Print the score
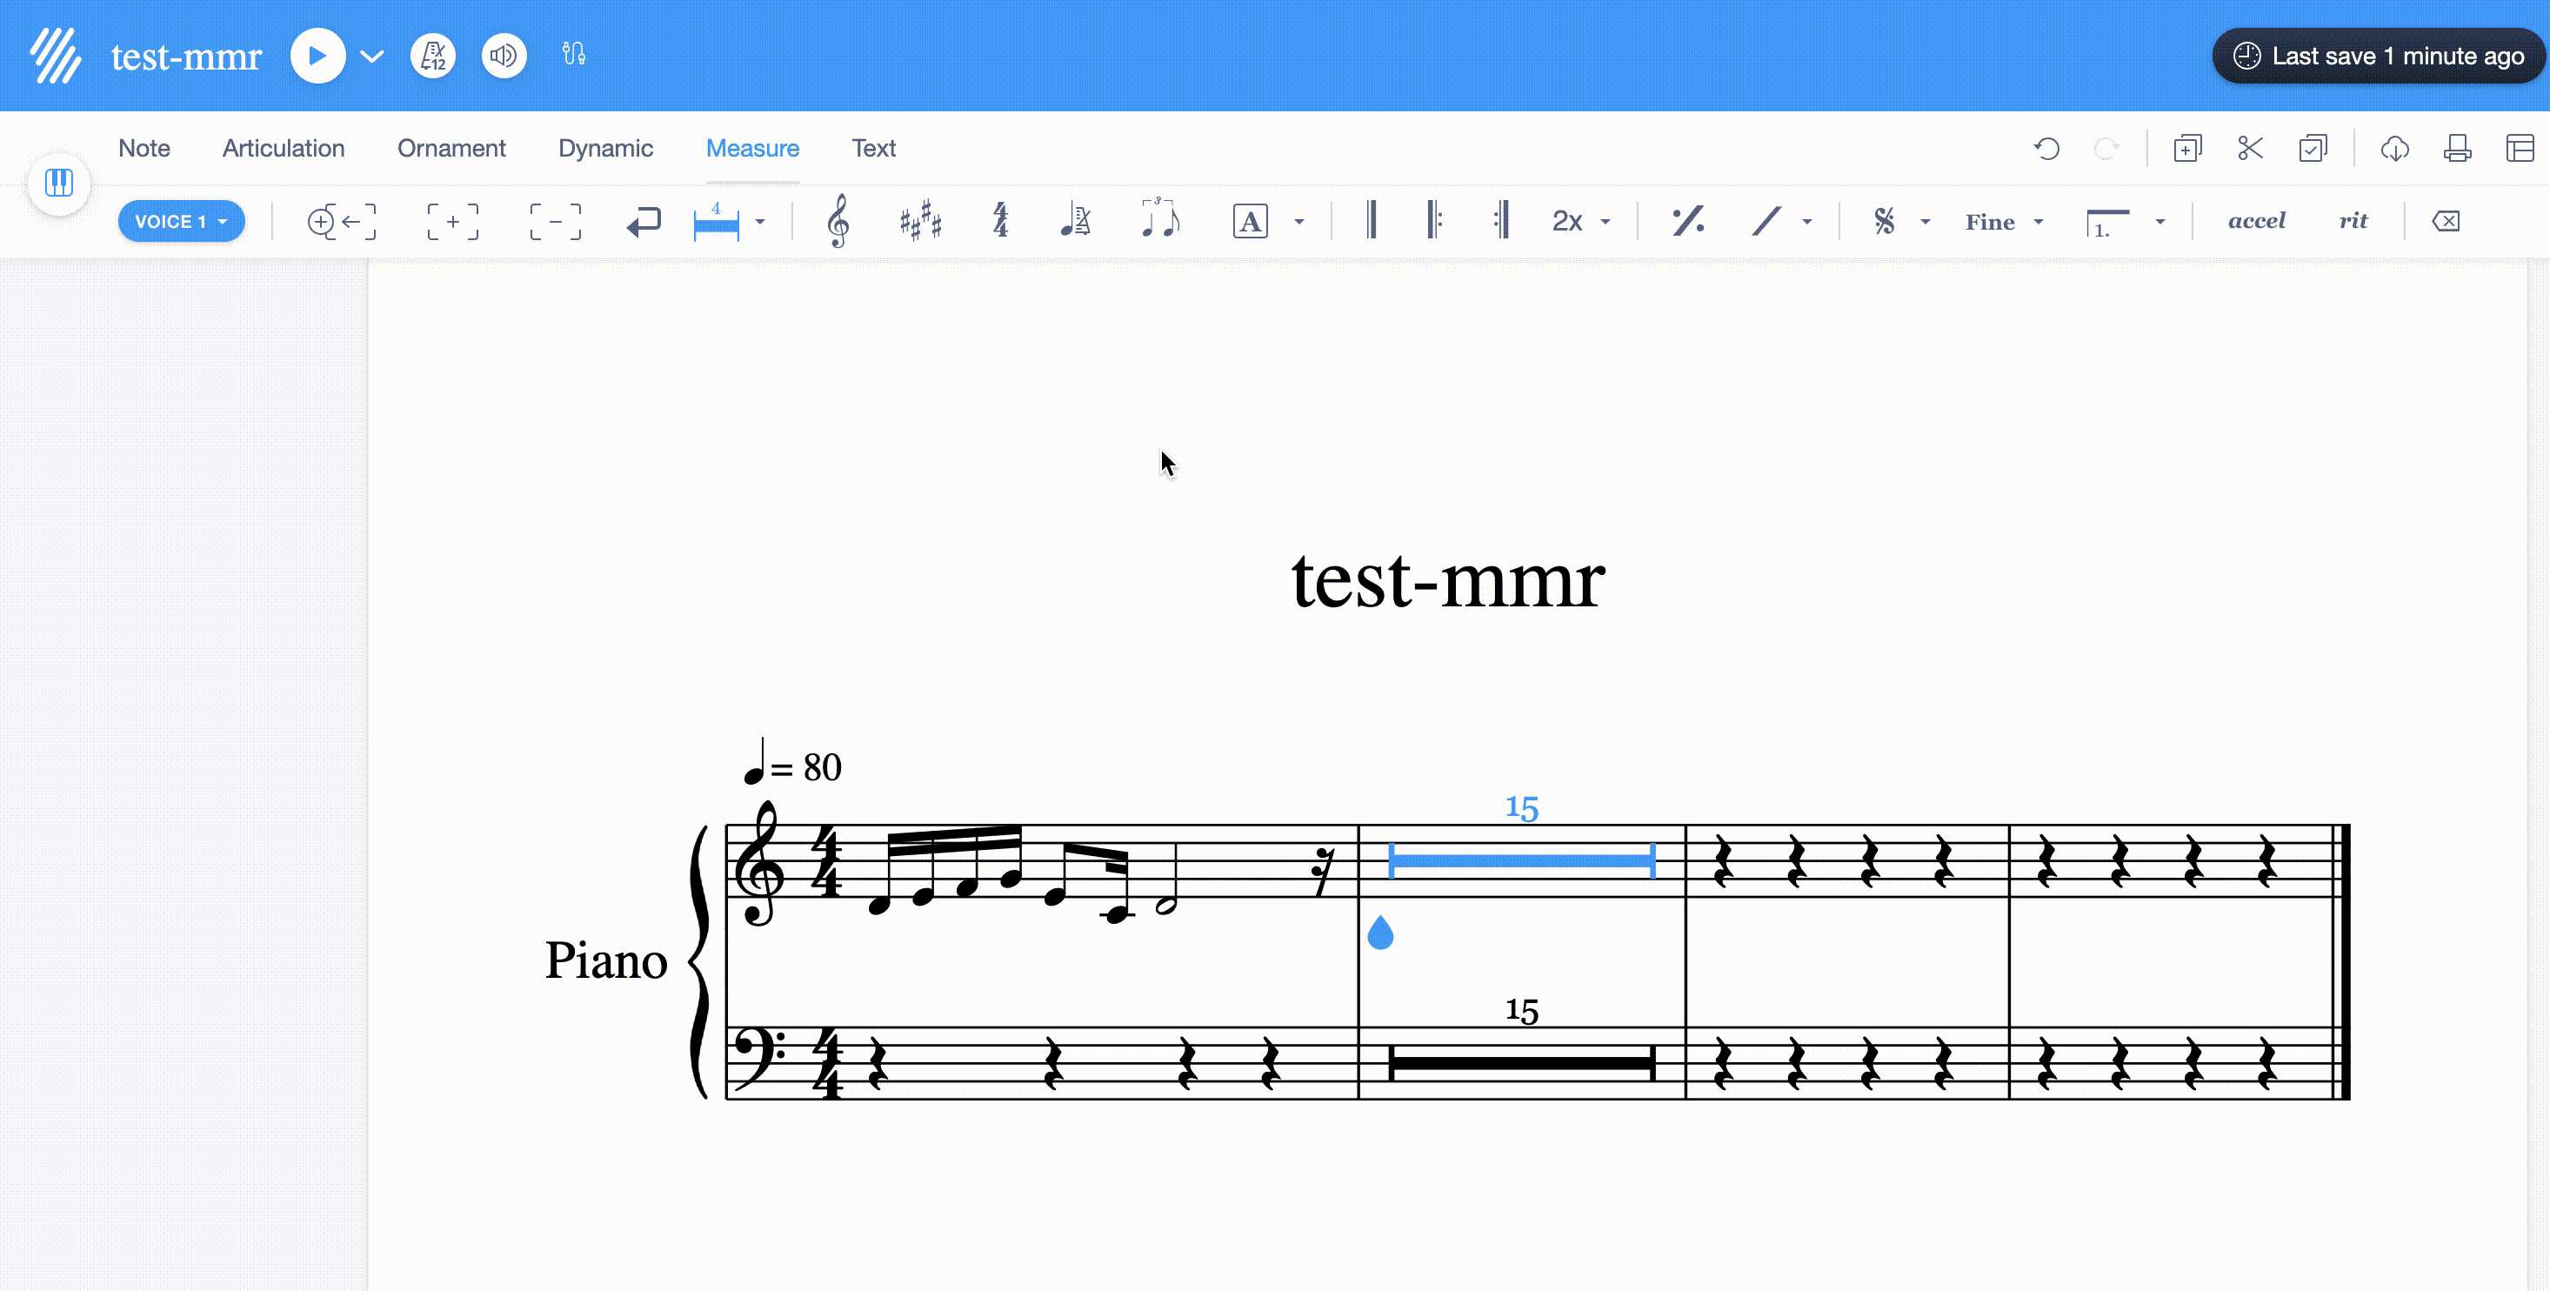The height and width of the screenshot is (1291, 2550). (x=2458, y=148)
